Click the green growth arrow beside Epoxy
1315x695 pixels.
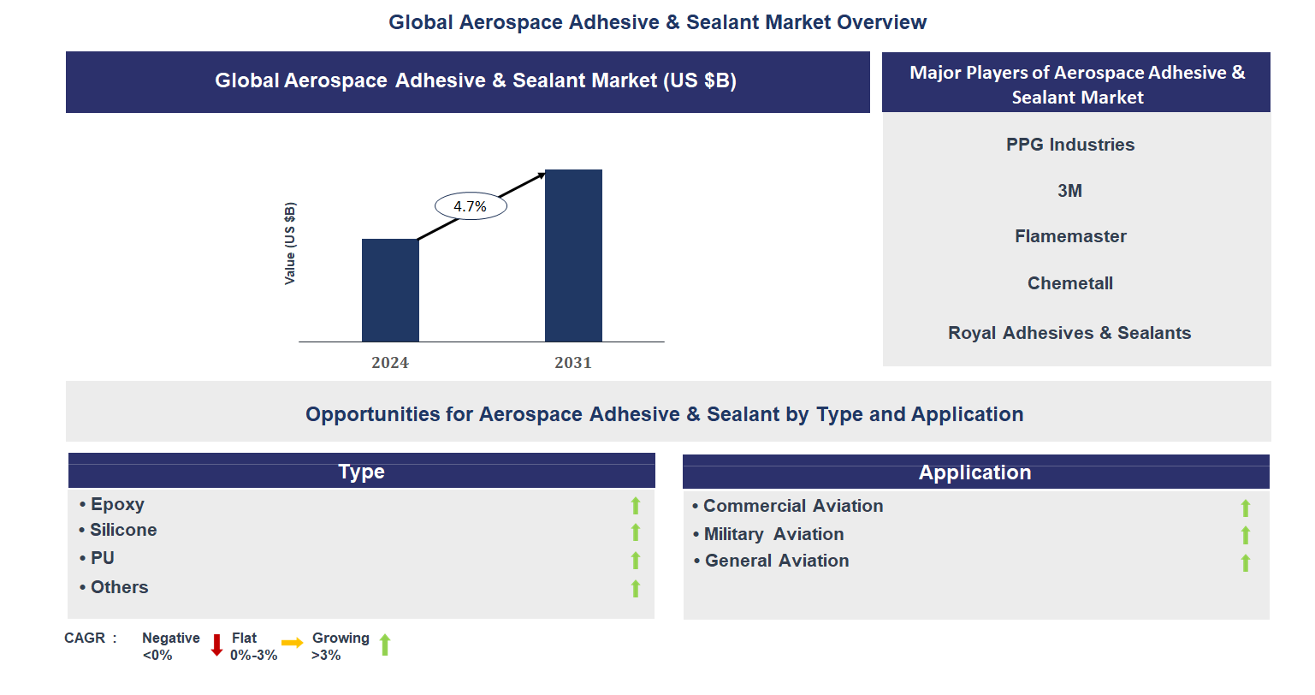635,505
